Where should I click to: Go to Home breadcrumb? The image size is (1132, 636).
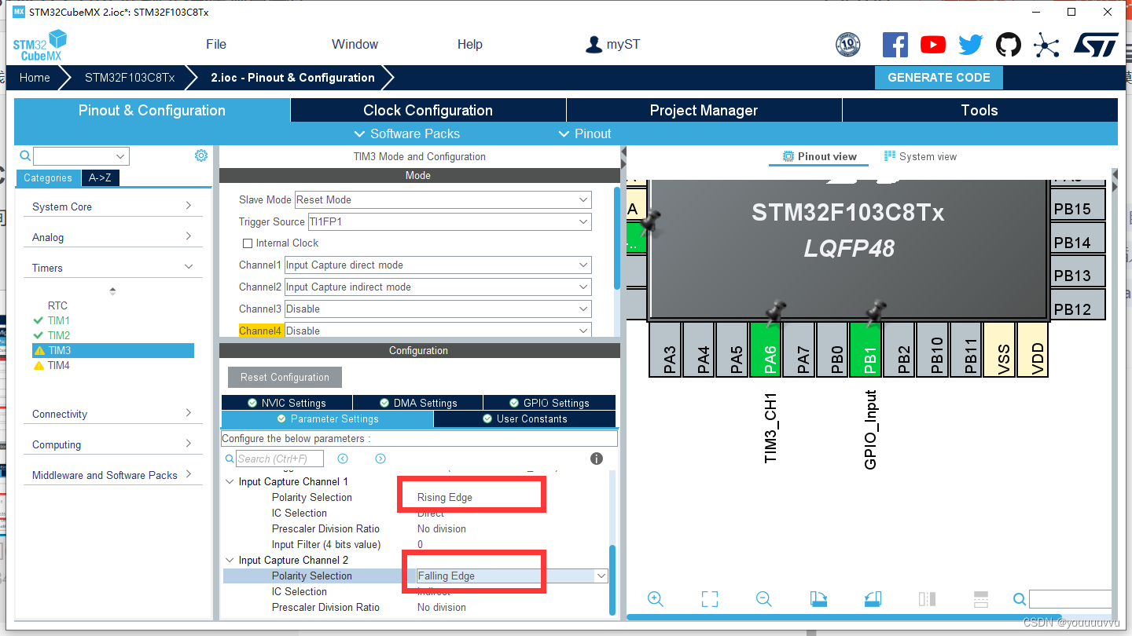[35, 78]
